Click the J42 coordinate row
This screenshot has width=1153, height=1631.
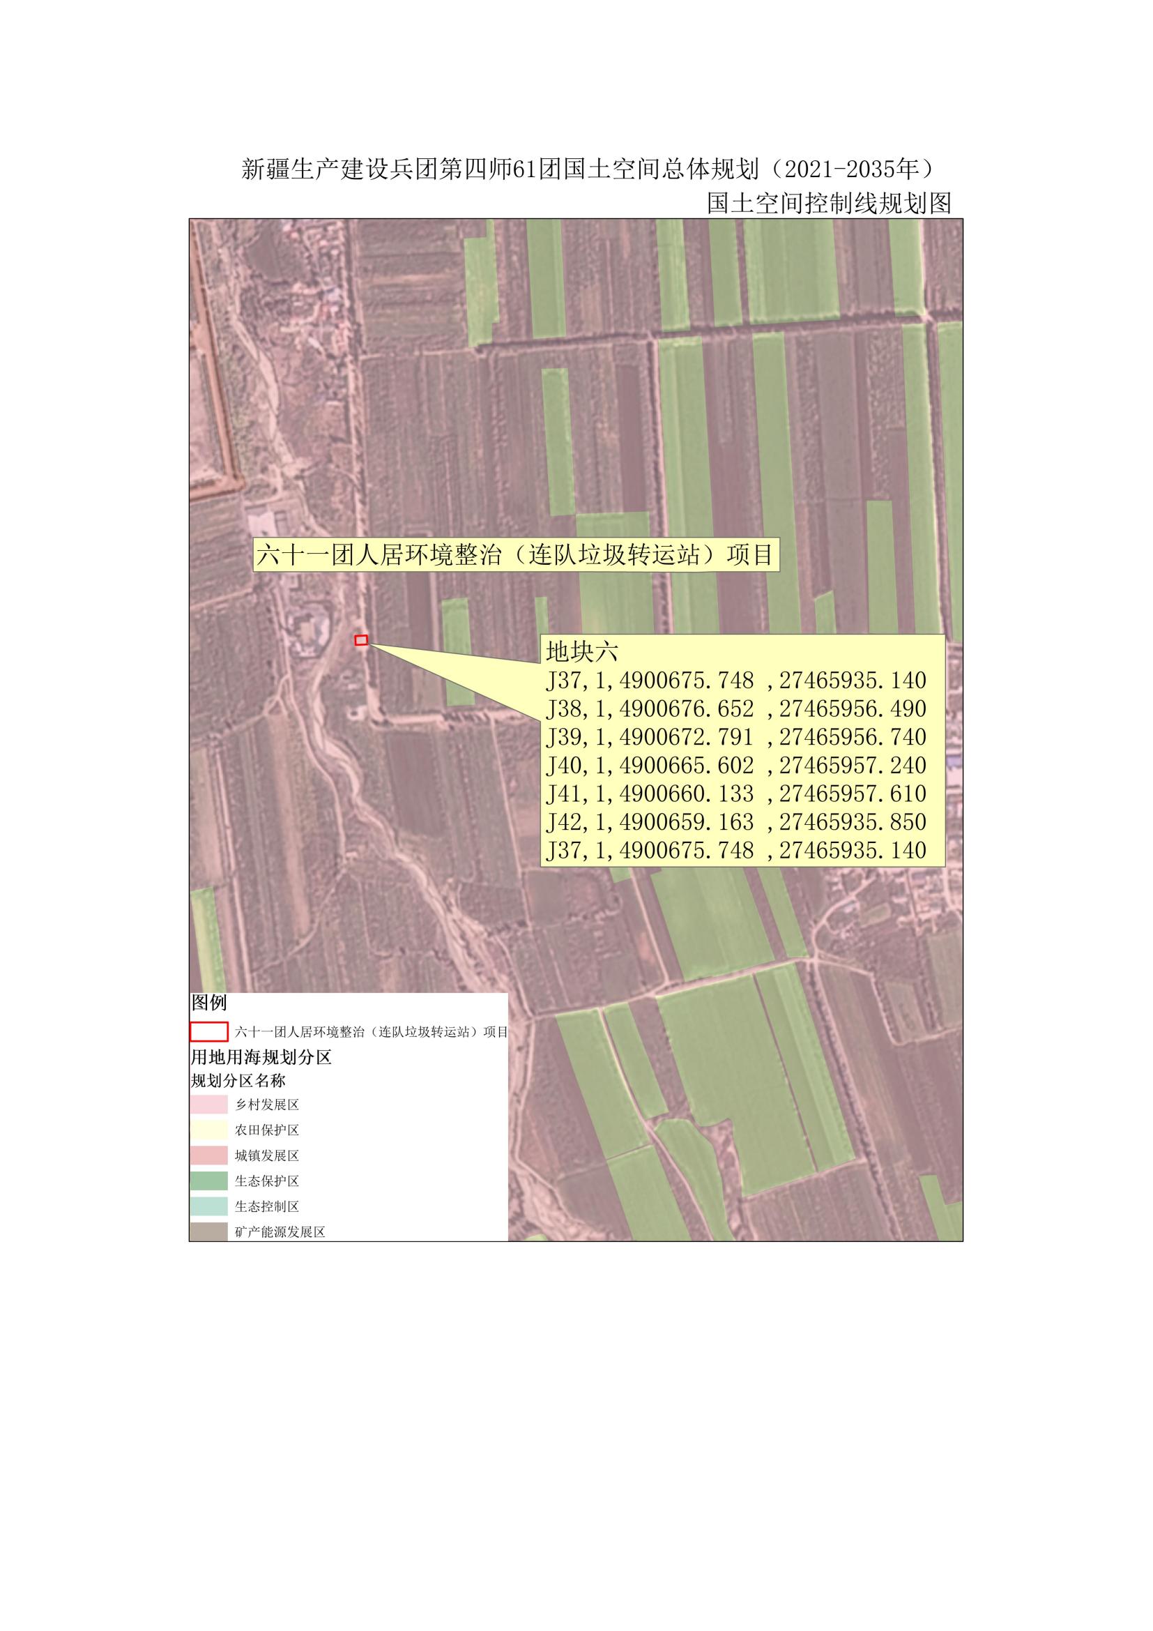pyautogui.click(x=735, y=823)
